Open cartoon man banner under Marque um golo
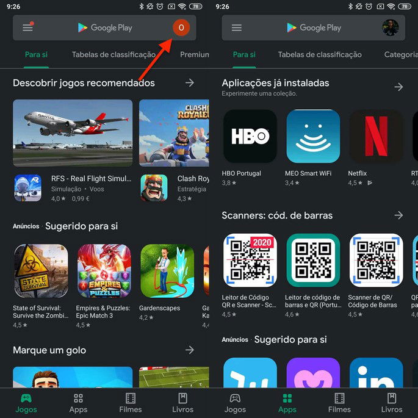The width and height of the screenshot is (418, 418). coord(73,377)
